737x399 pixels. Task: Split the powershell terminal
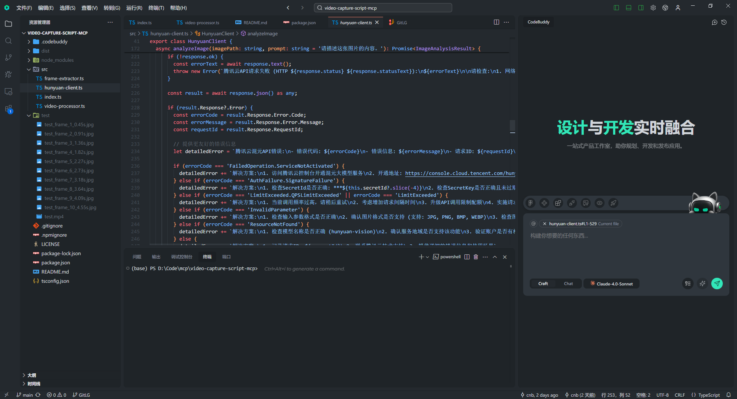(467, 257)
